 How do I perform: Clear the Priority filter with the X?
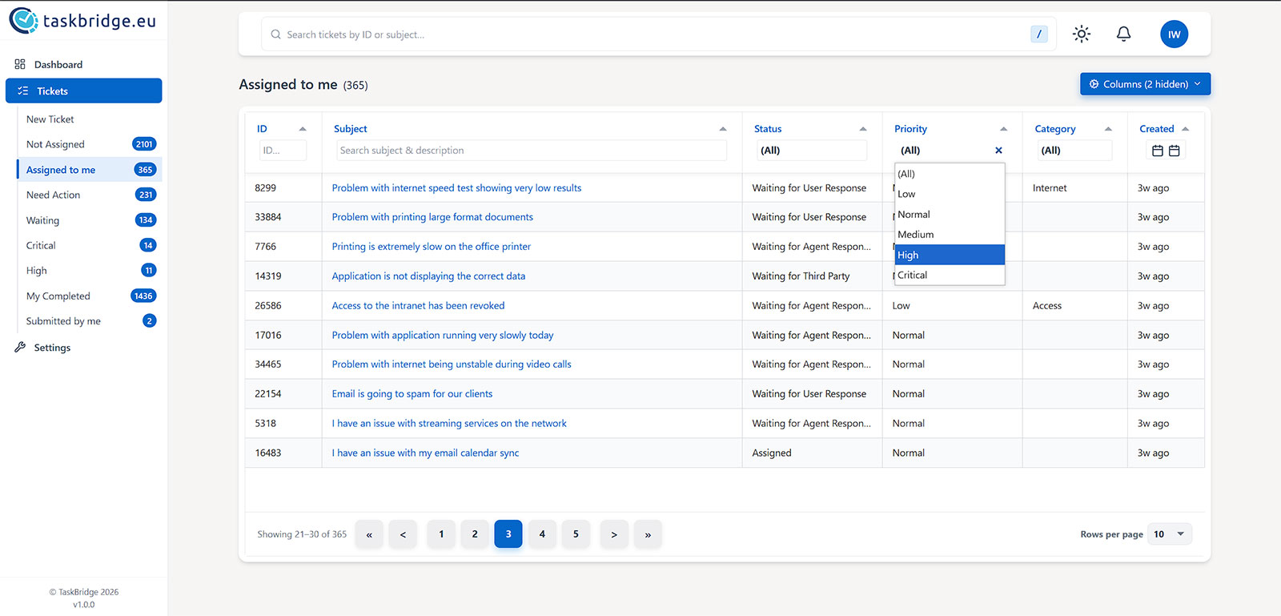click(x=998, y=150)
